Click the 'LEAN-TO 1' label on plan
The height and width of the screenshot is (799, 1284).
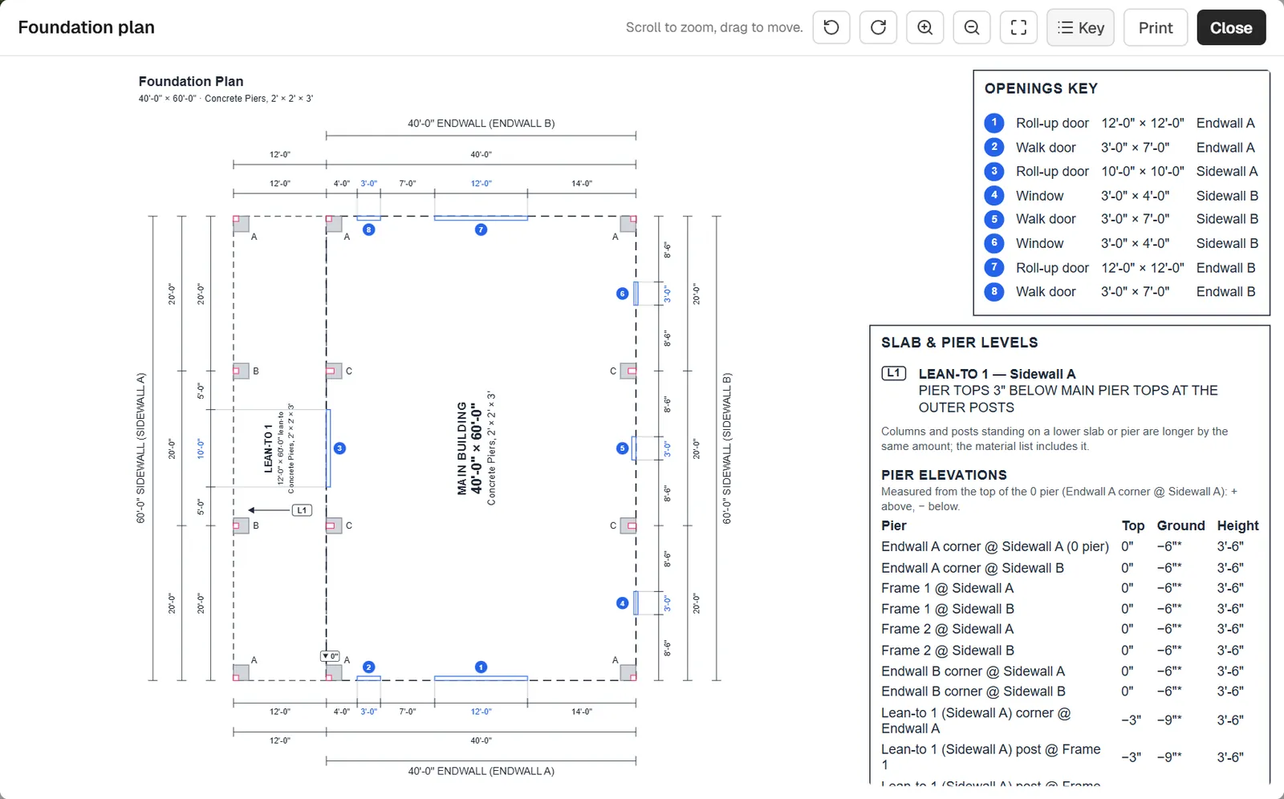point(268,448)
